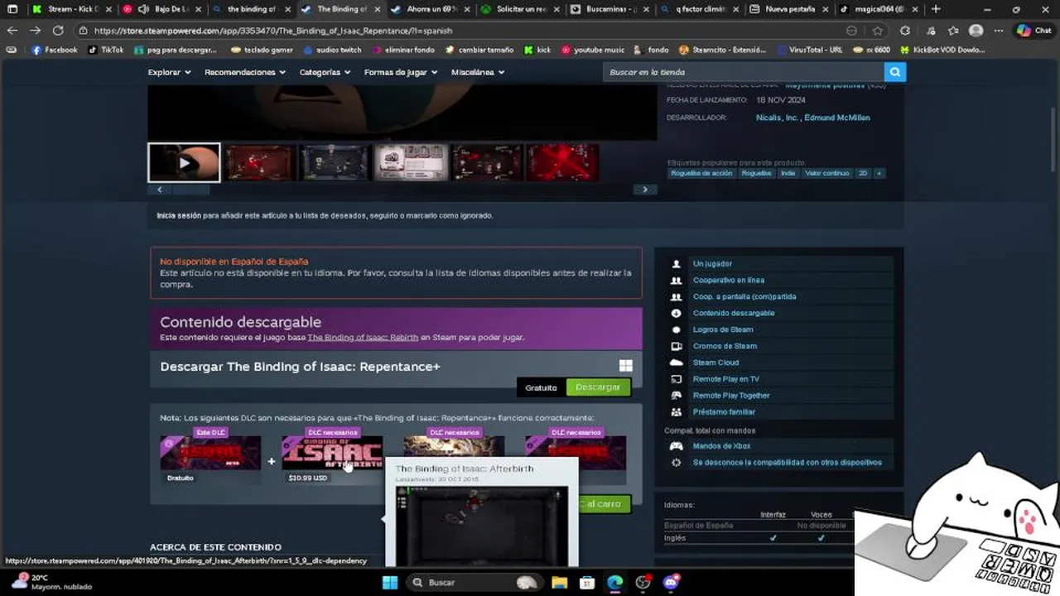The width and height of the screenshot is (1060, 596).
Task: Open Discord from the taskbar
Action: click(671, 582)
